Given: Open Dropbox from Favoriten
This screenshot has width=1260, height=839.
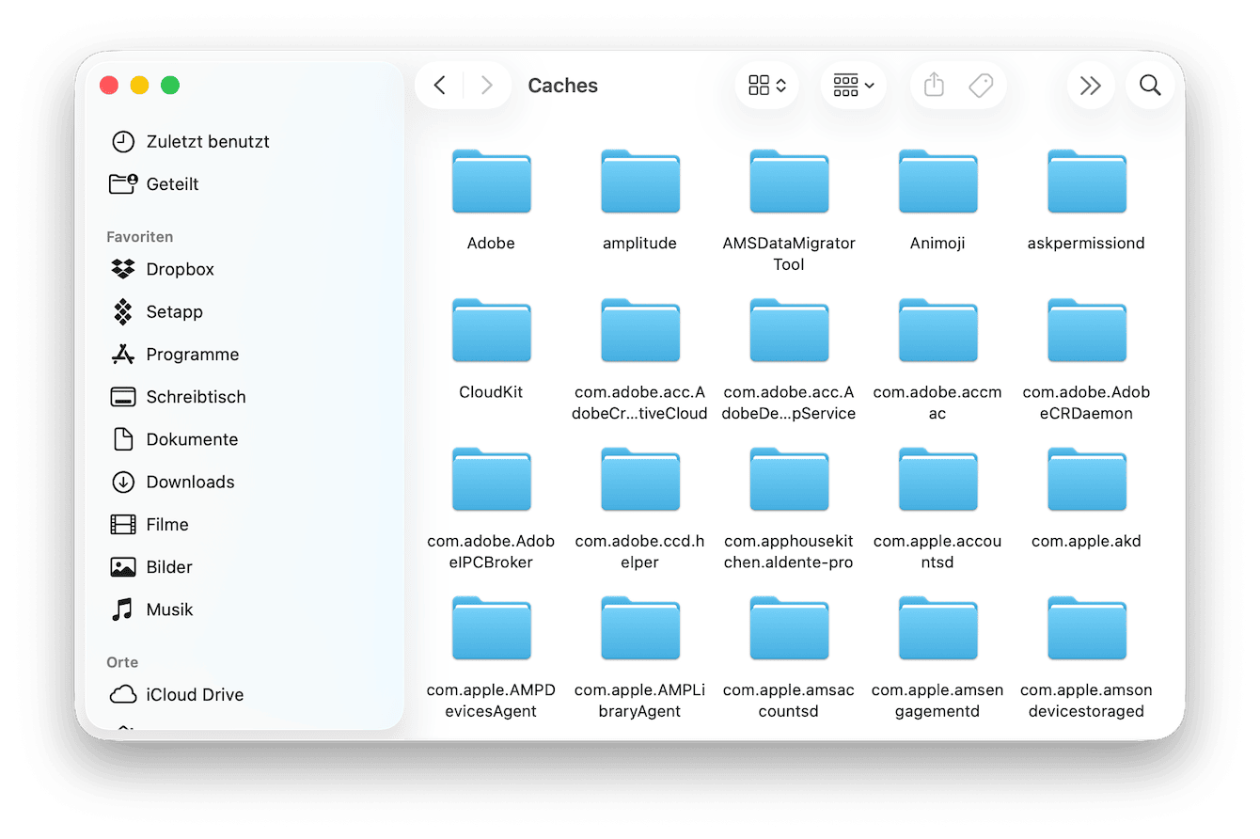Looking at the screenshot, I should pos(180,269).
